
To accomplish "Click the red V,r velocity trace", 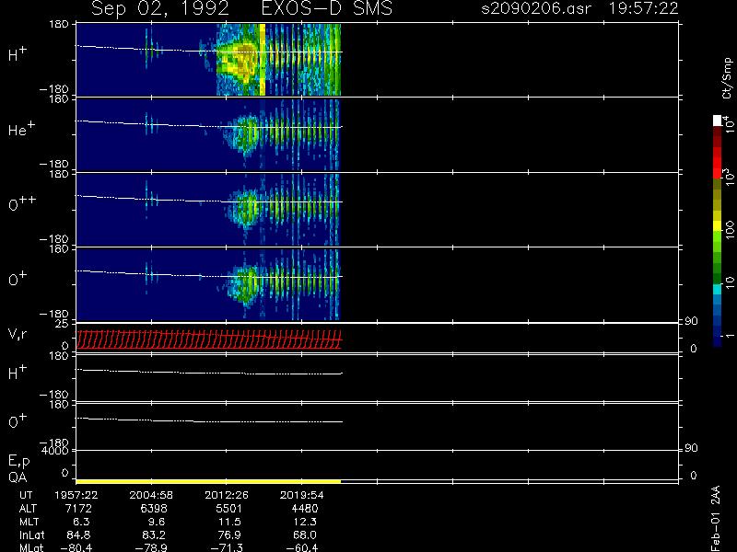I will [x=209, y=339].
